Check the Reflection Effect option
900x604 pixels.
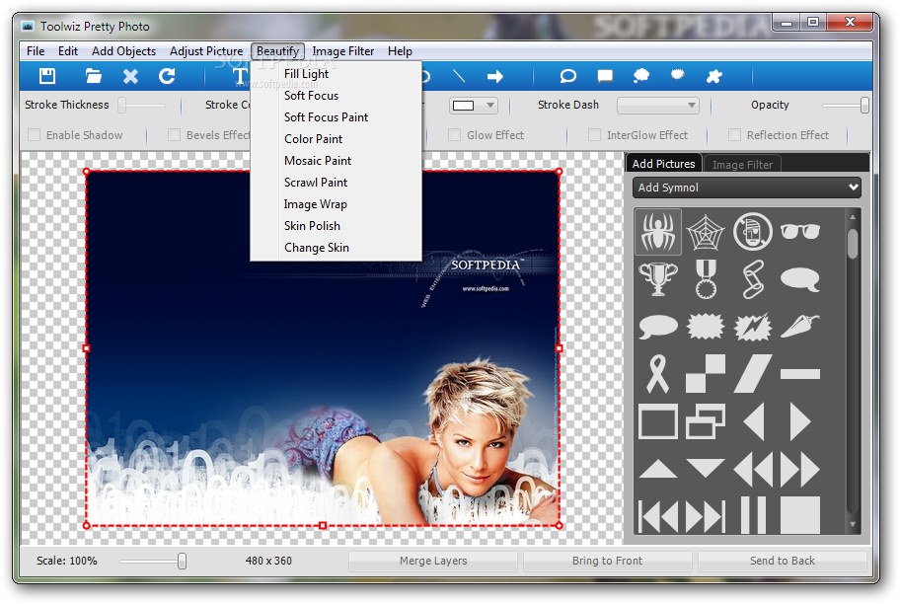pos(734,135)
